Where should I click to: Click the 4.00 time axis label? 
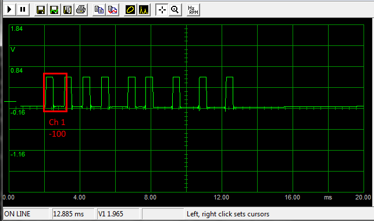(x=80, y=197)
